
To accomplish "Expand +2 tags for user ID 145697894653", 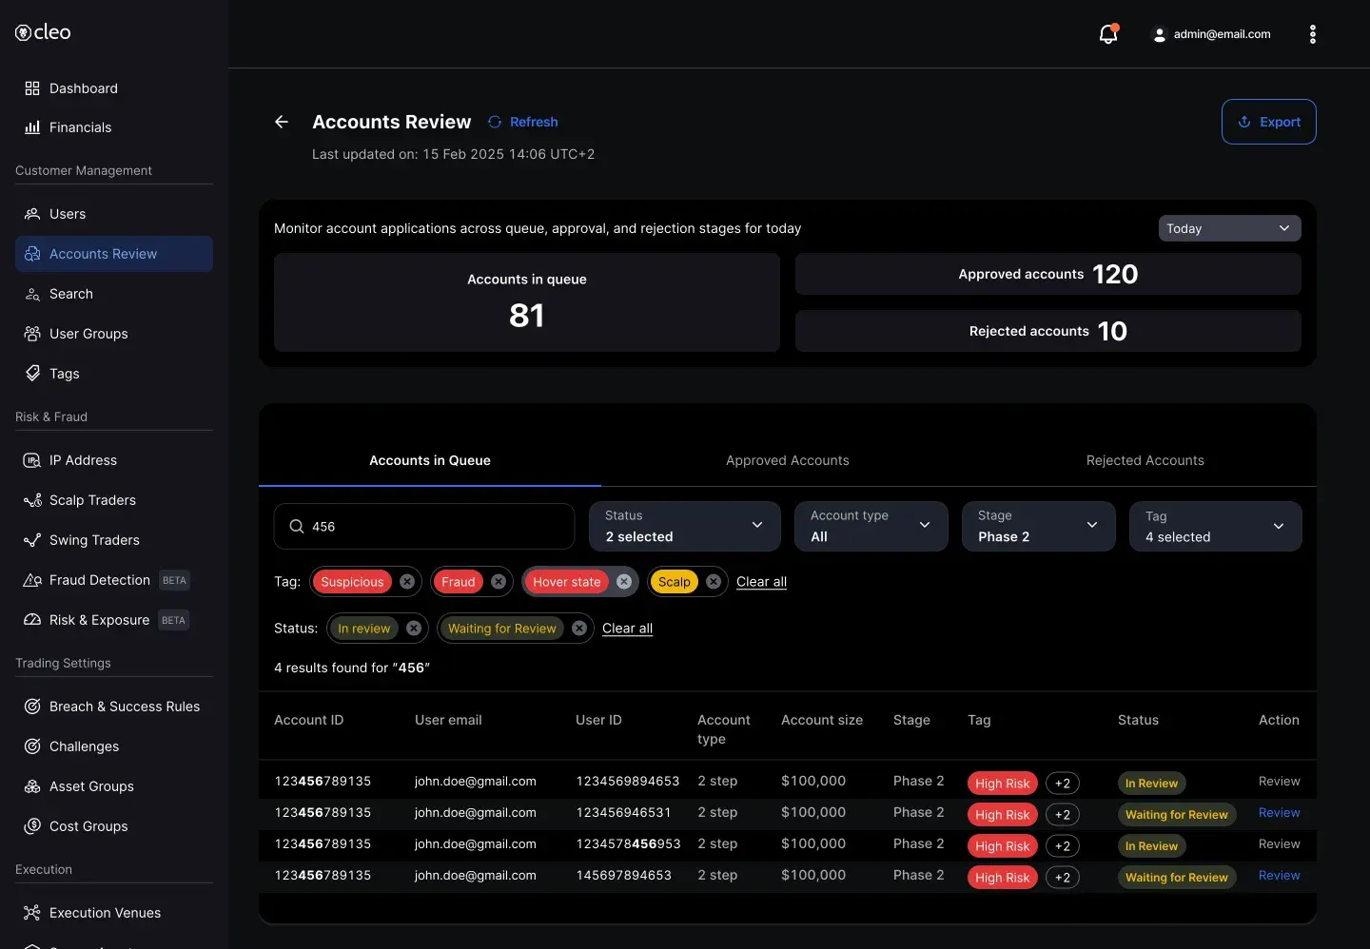I will coord(1063,878).
